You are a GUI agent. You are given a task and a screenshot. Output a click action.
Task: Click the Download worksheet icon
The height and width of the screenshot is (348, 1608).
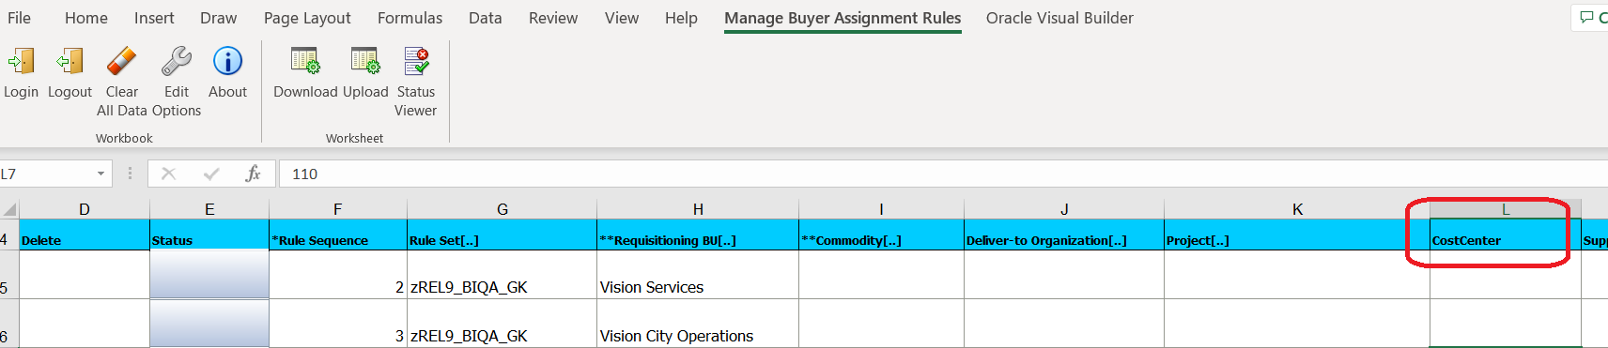tap(305, 61)
